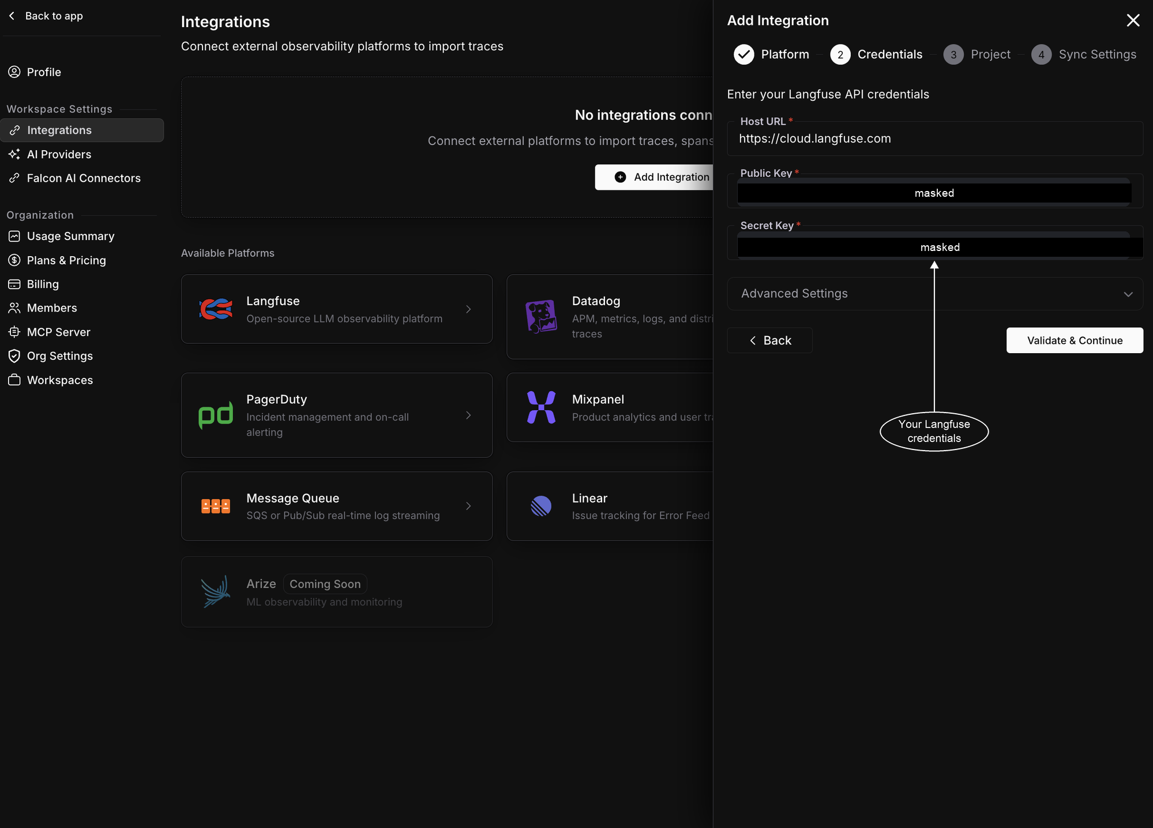Focus the Host URL input field
The height and width of the screenshot is (828, 1153).
pos(935,138)
